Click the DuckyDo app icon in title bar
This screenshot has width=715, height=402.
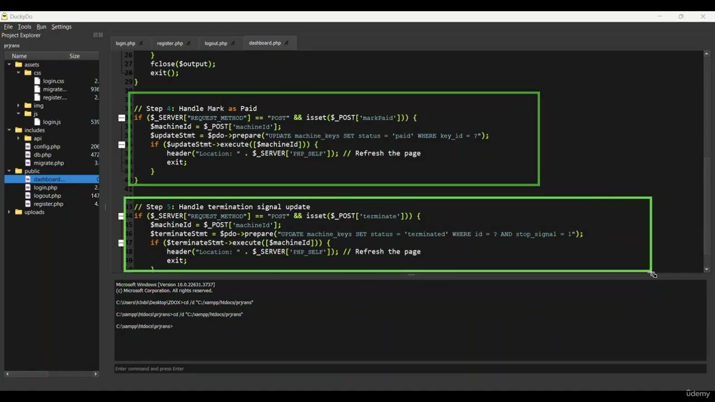(x=4, y=16)
